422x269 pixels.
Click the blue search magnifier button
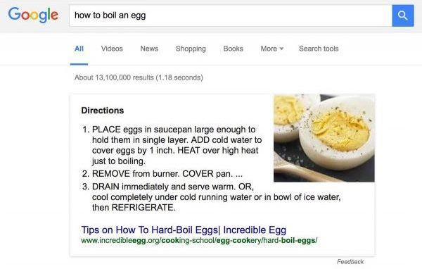402,15
